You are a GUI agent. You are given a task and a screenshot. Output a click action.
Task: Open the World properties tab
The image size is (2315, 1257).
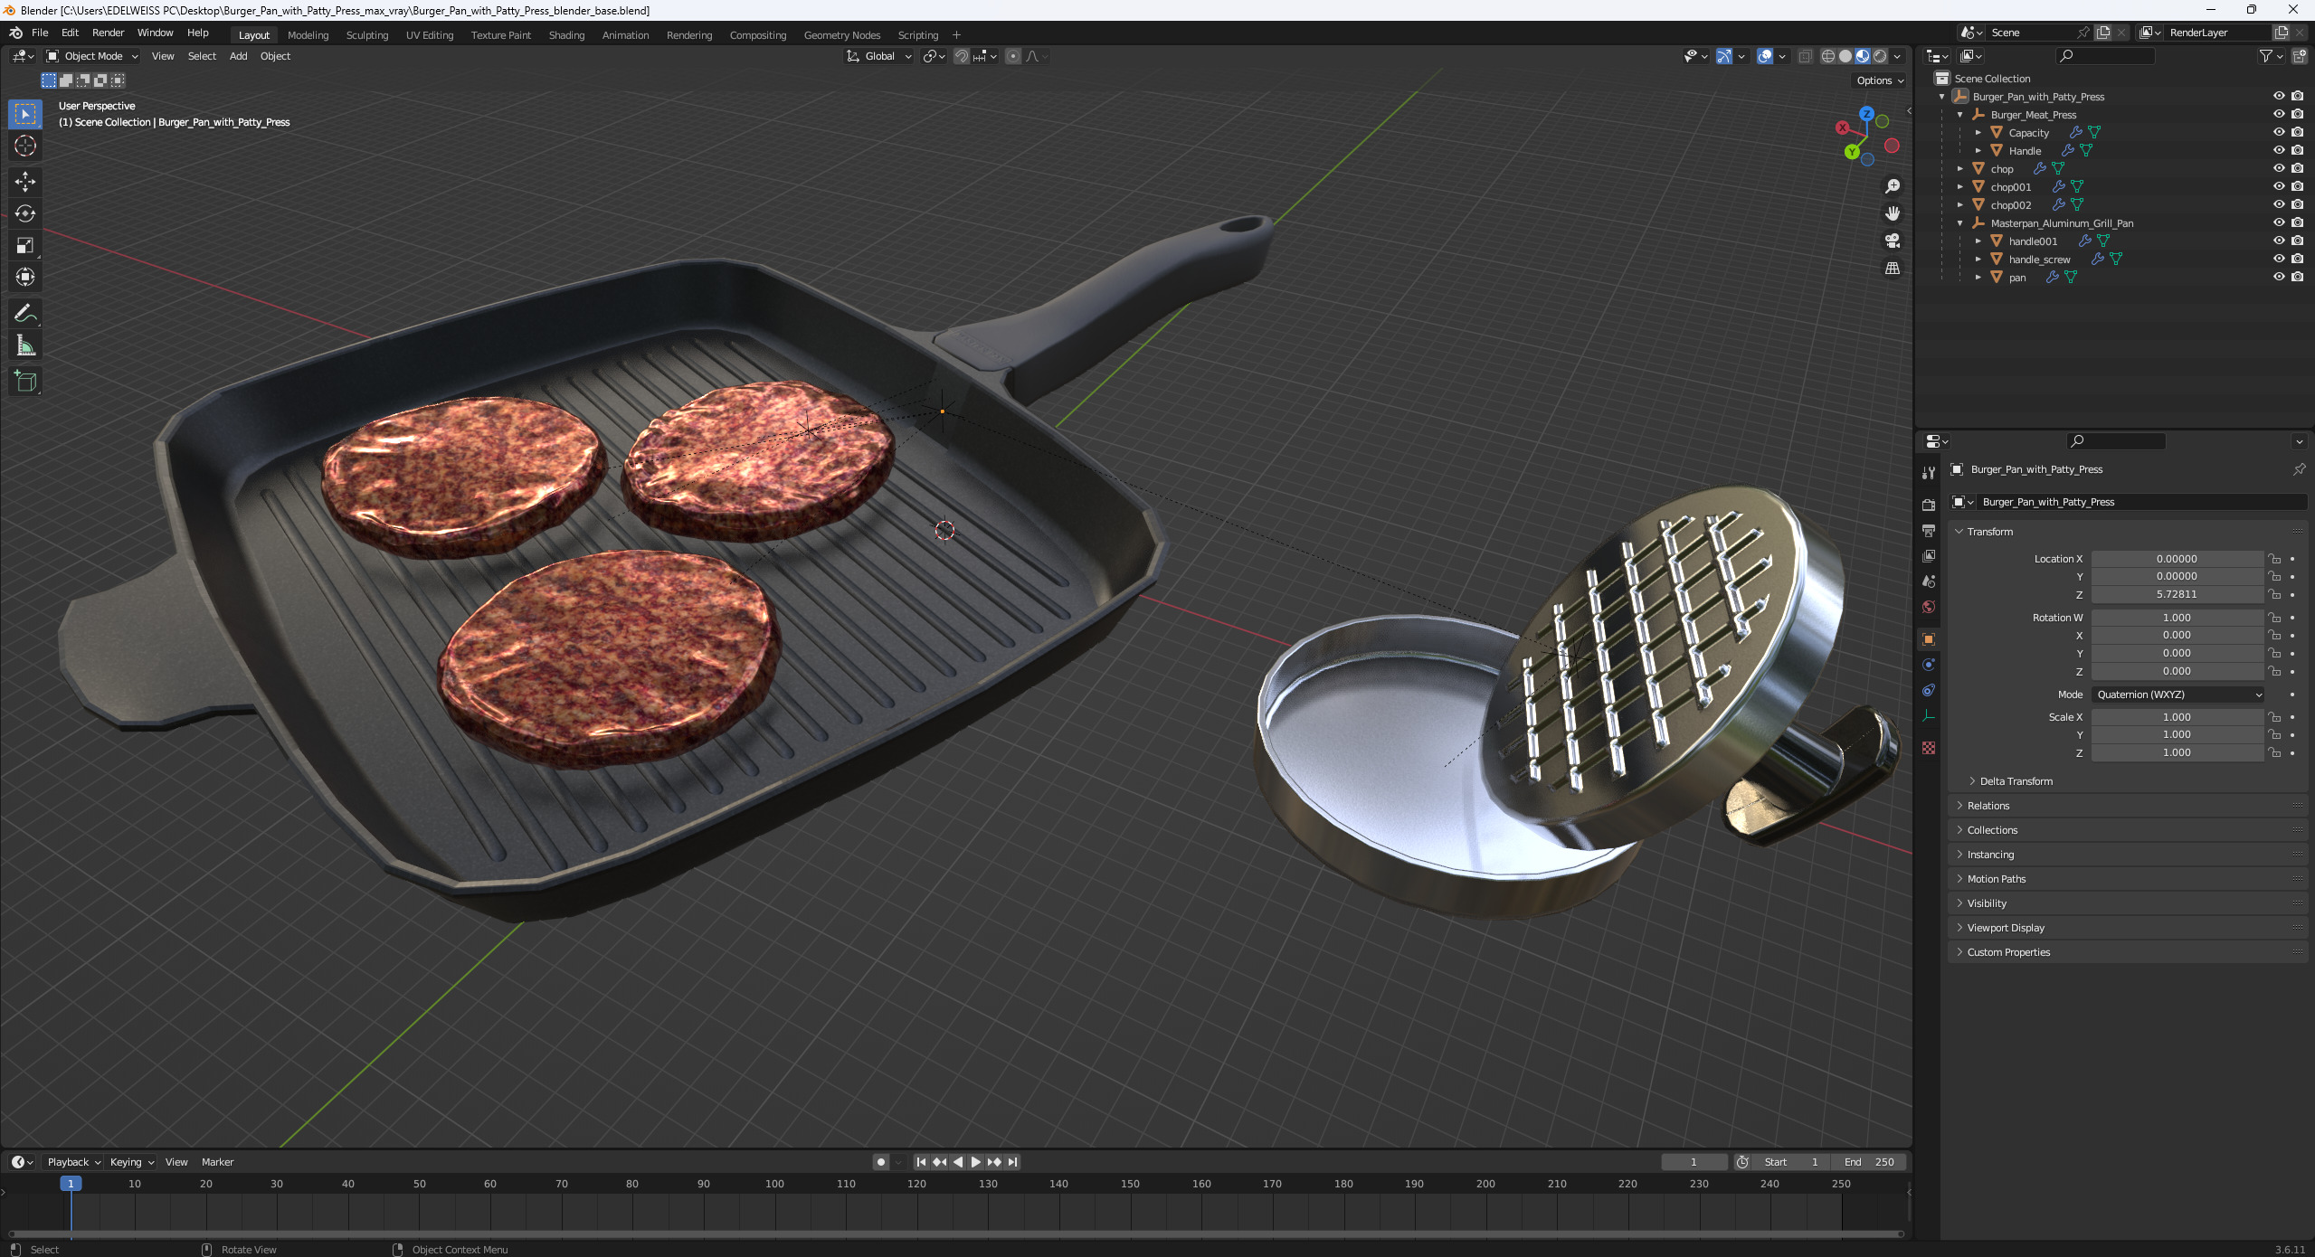coord(1929,607)
